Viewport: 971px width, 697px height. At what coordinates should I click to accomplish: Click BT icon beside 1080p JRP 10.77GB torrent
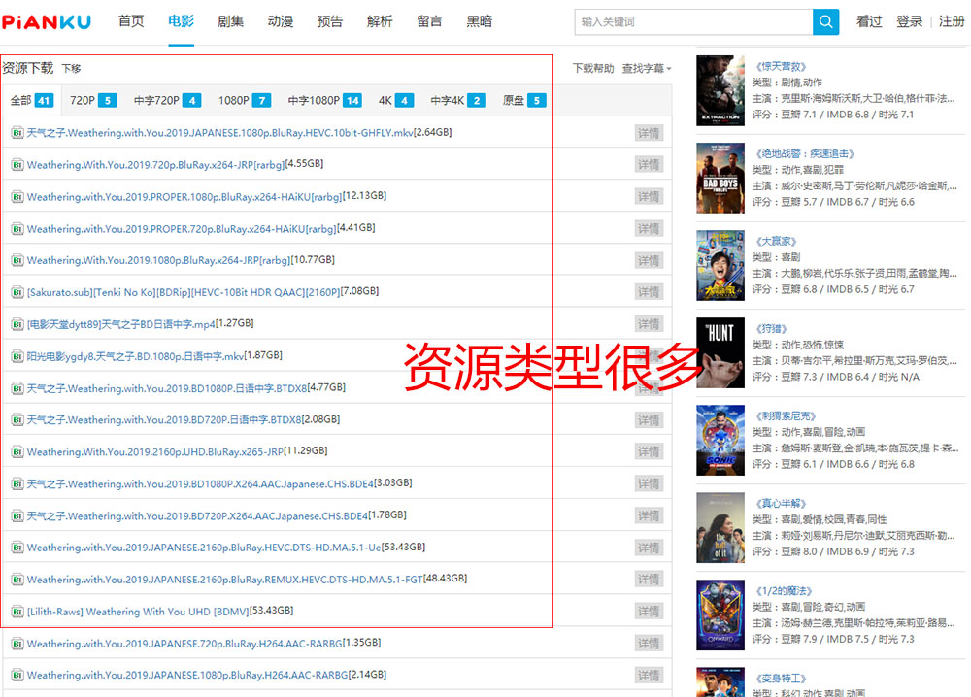coord(17,260)
